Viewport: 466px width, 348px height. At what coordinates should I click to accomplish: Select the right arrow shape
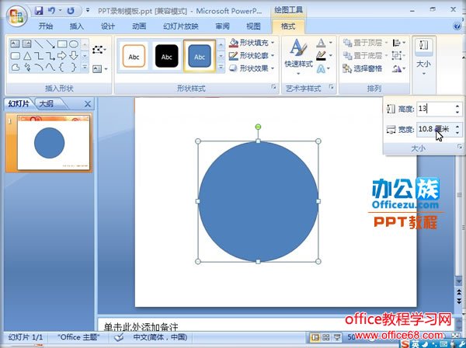point(62,55)
